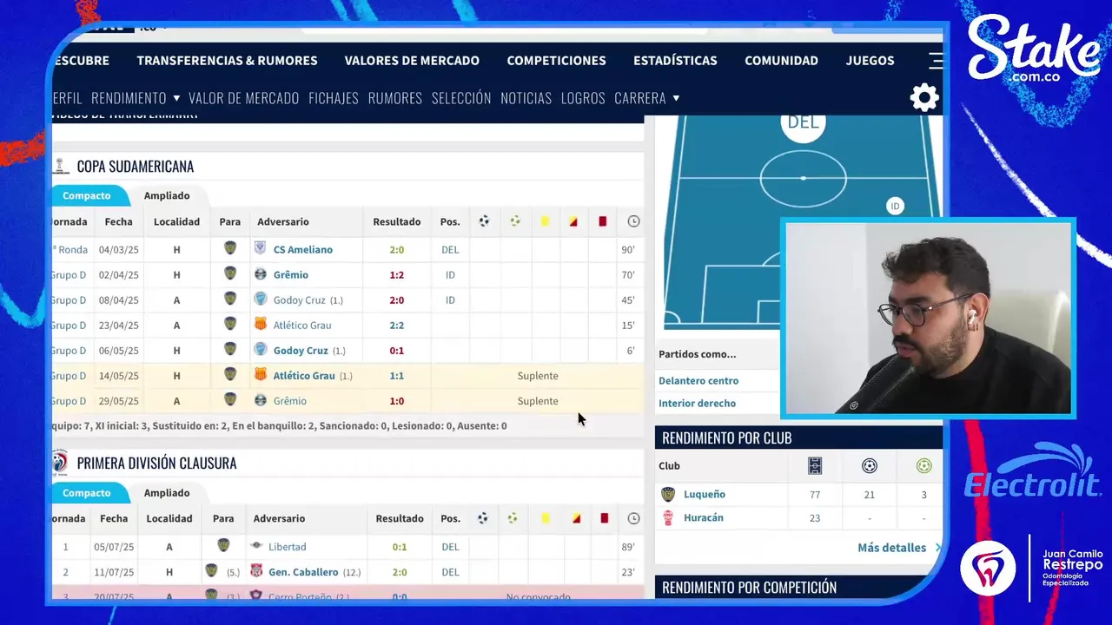Click the date 14/05/25 in the table

click(x=118, y=376)
